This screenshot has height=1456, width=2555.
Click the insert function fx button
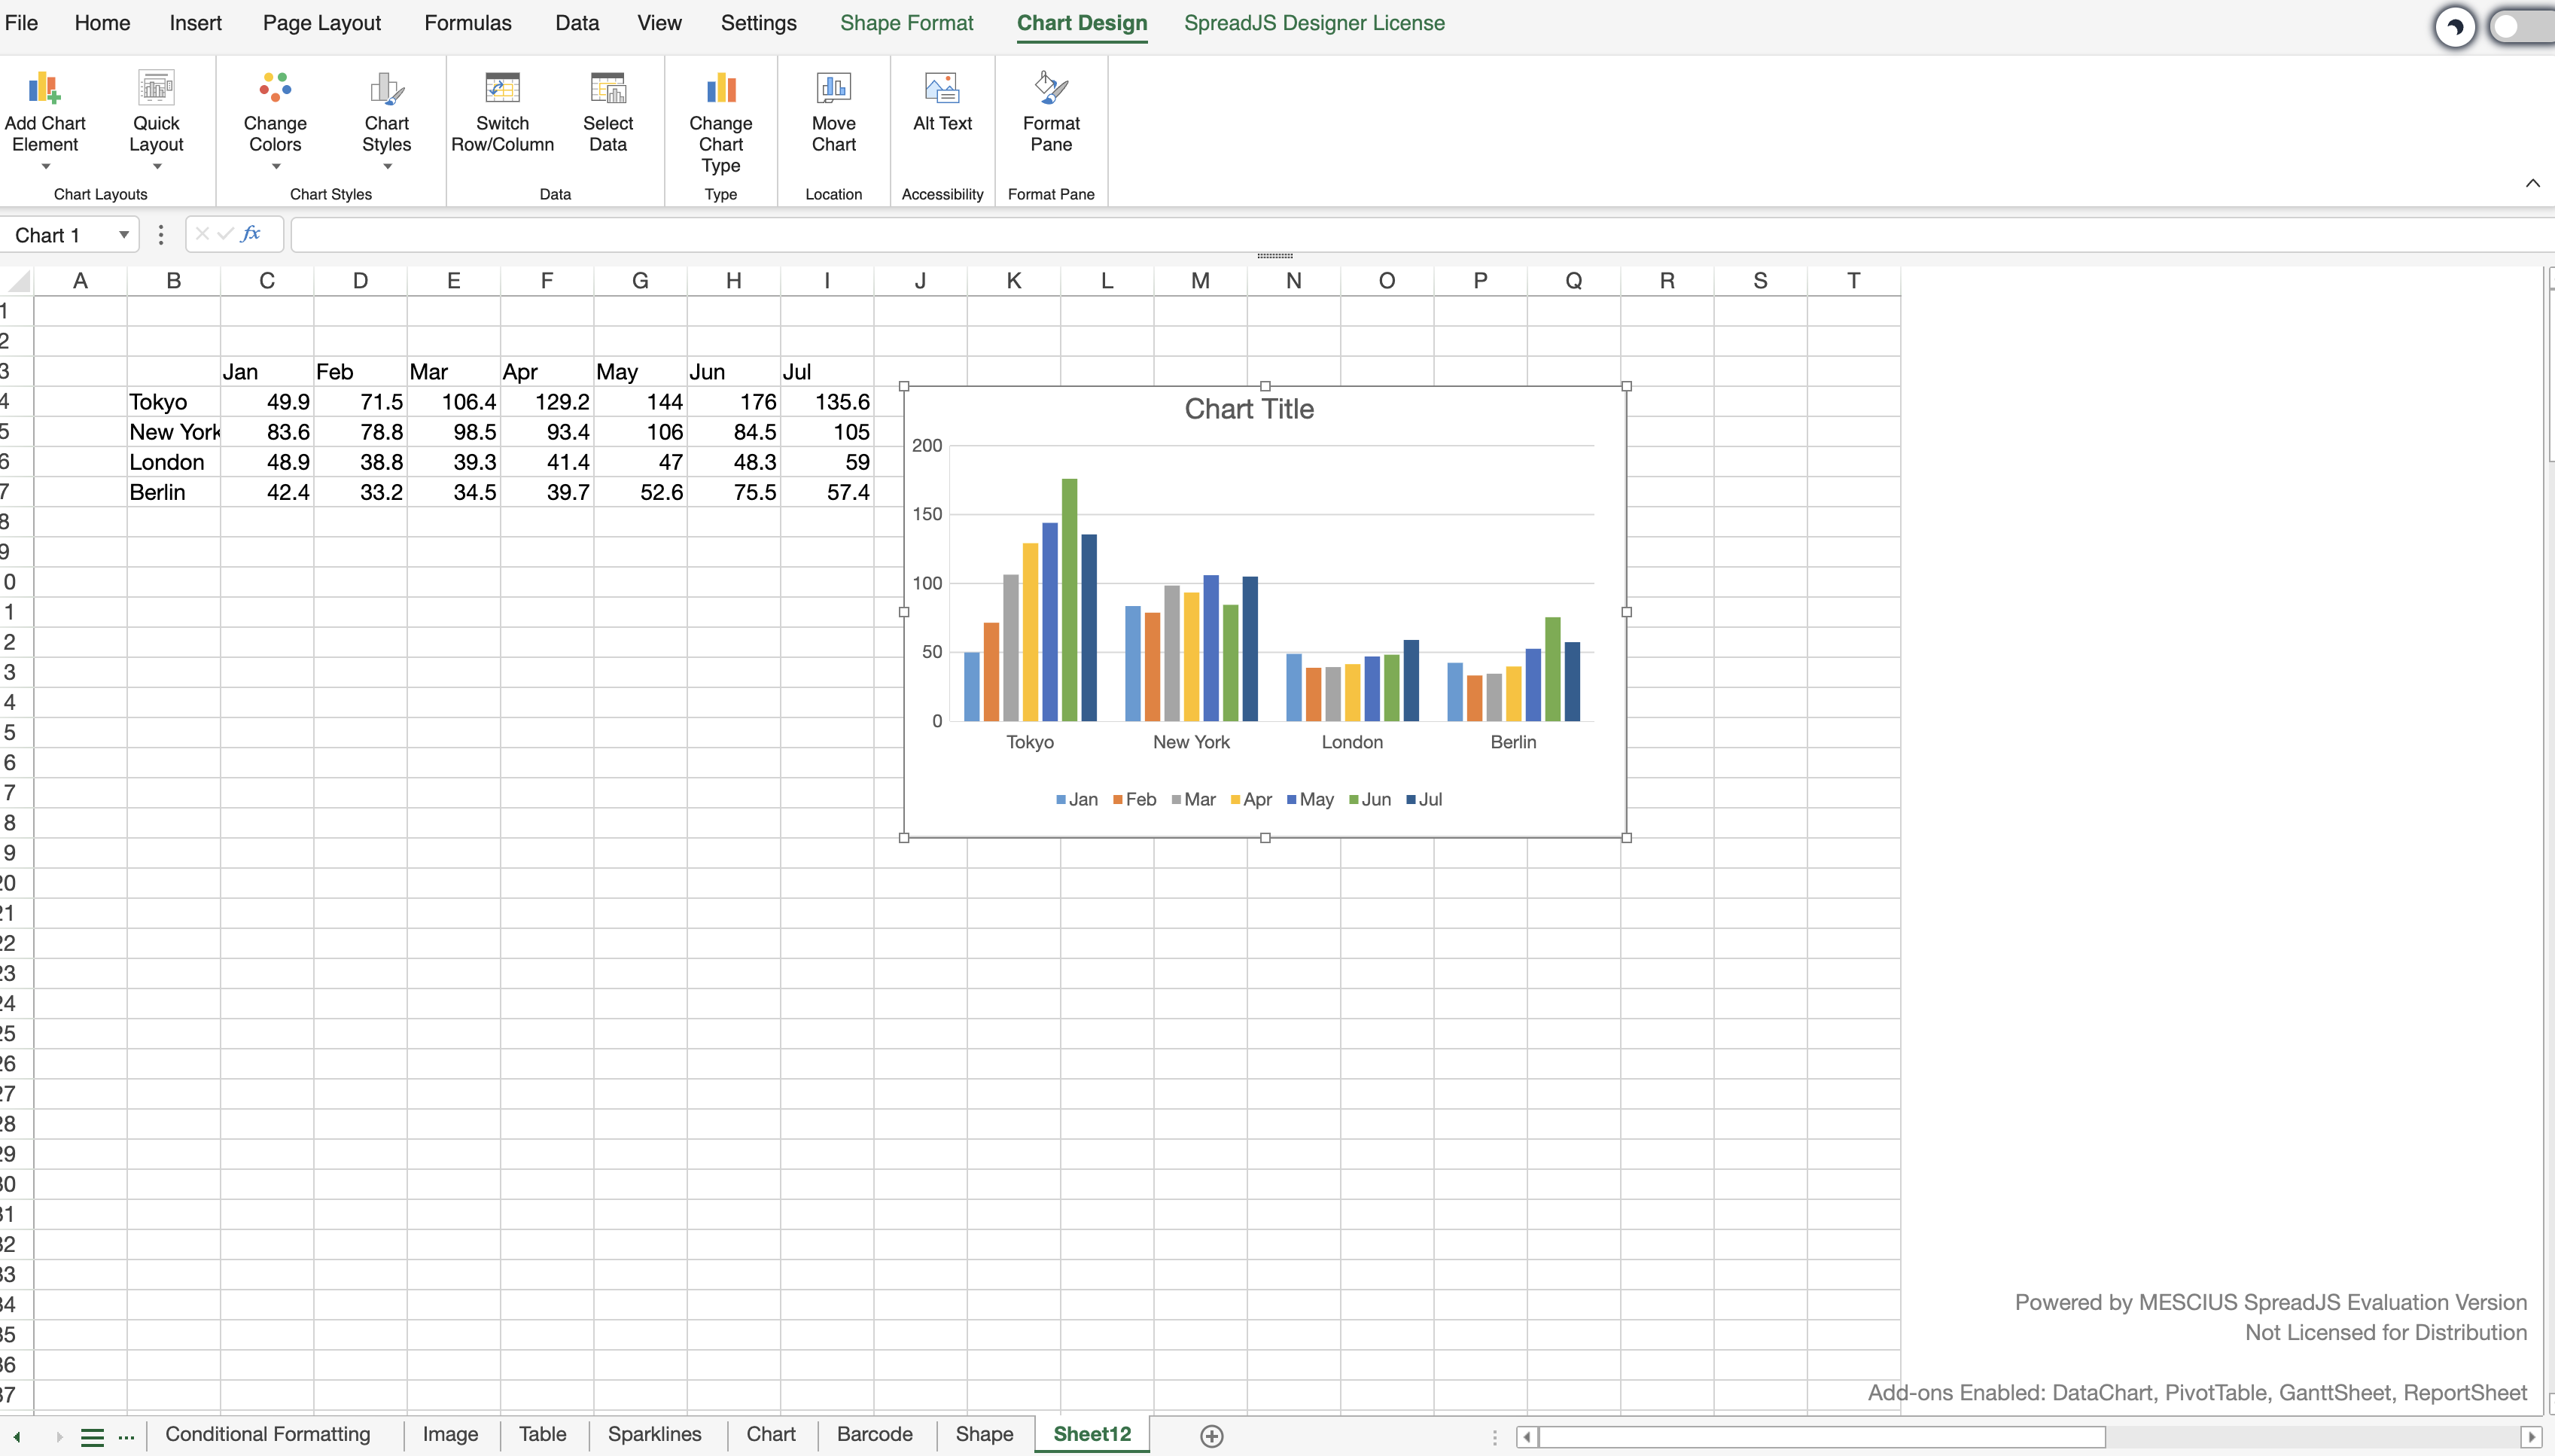pos(251,234)
